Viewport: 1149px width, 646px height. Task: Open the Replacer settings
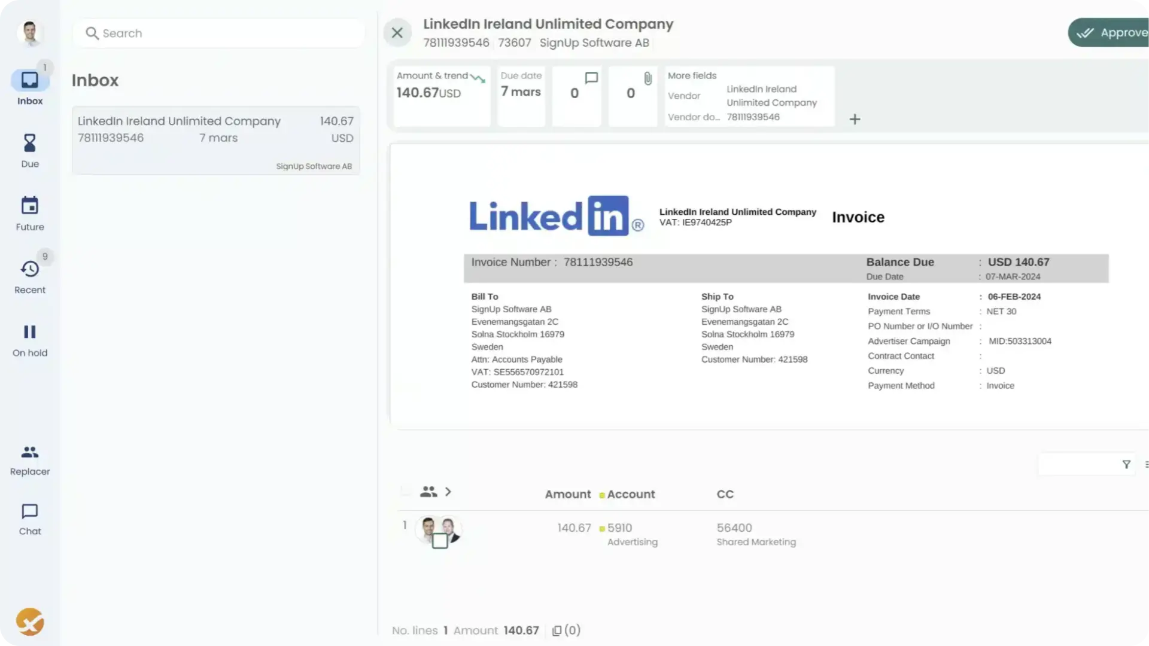pos(29,453)
